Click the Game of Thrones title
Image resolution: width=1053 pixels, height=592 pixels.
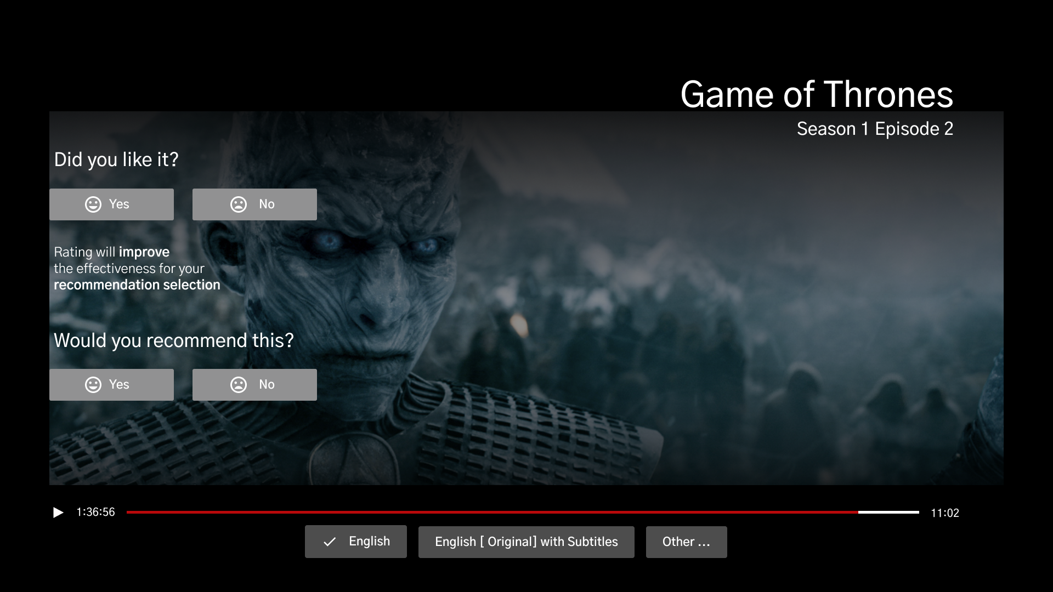[x=816, y=94]
